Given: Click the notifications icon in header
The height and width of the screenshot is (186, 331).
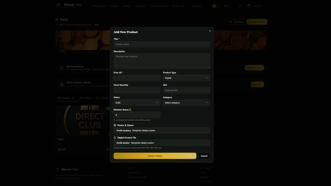Looking at the screenshot, I should point(240,6).
